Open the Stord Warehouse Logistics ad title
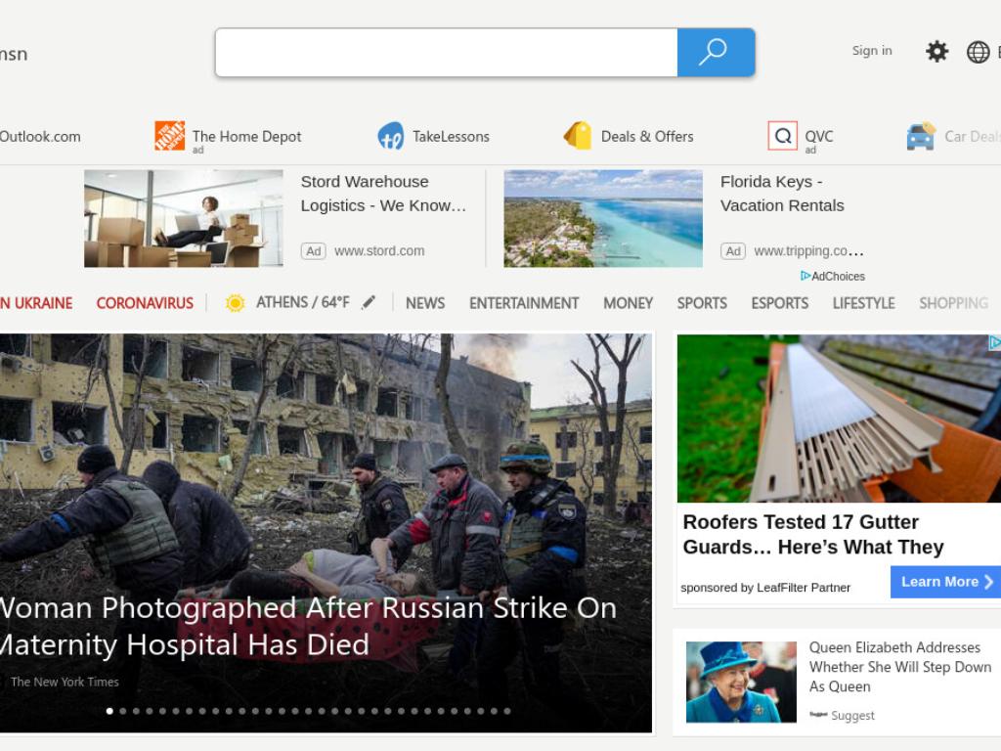This screenshot has height=751, width=1001. click(x=383, y=194)
